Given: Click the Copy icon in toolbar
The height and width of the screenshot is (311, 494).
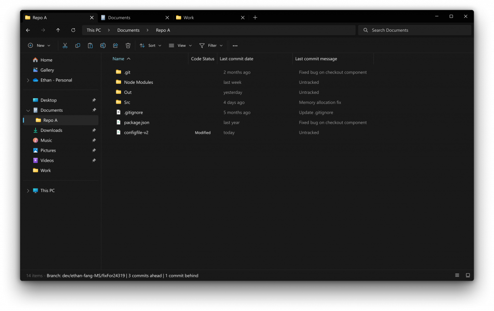Looking at the screenshot, I should coord(78,46).
